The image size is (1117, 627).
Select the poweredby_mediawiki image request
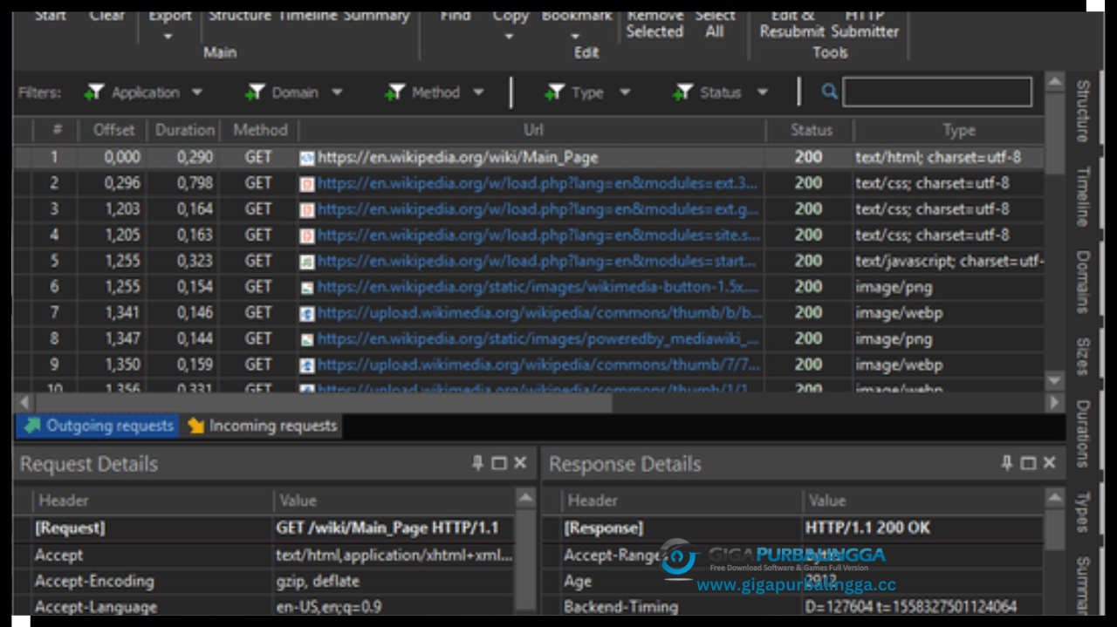[x=529, y=339]
